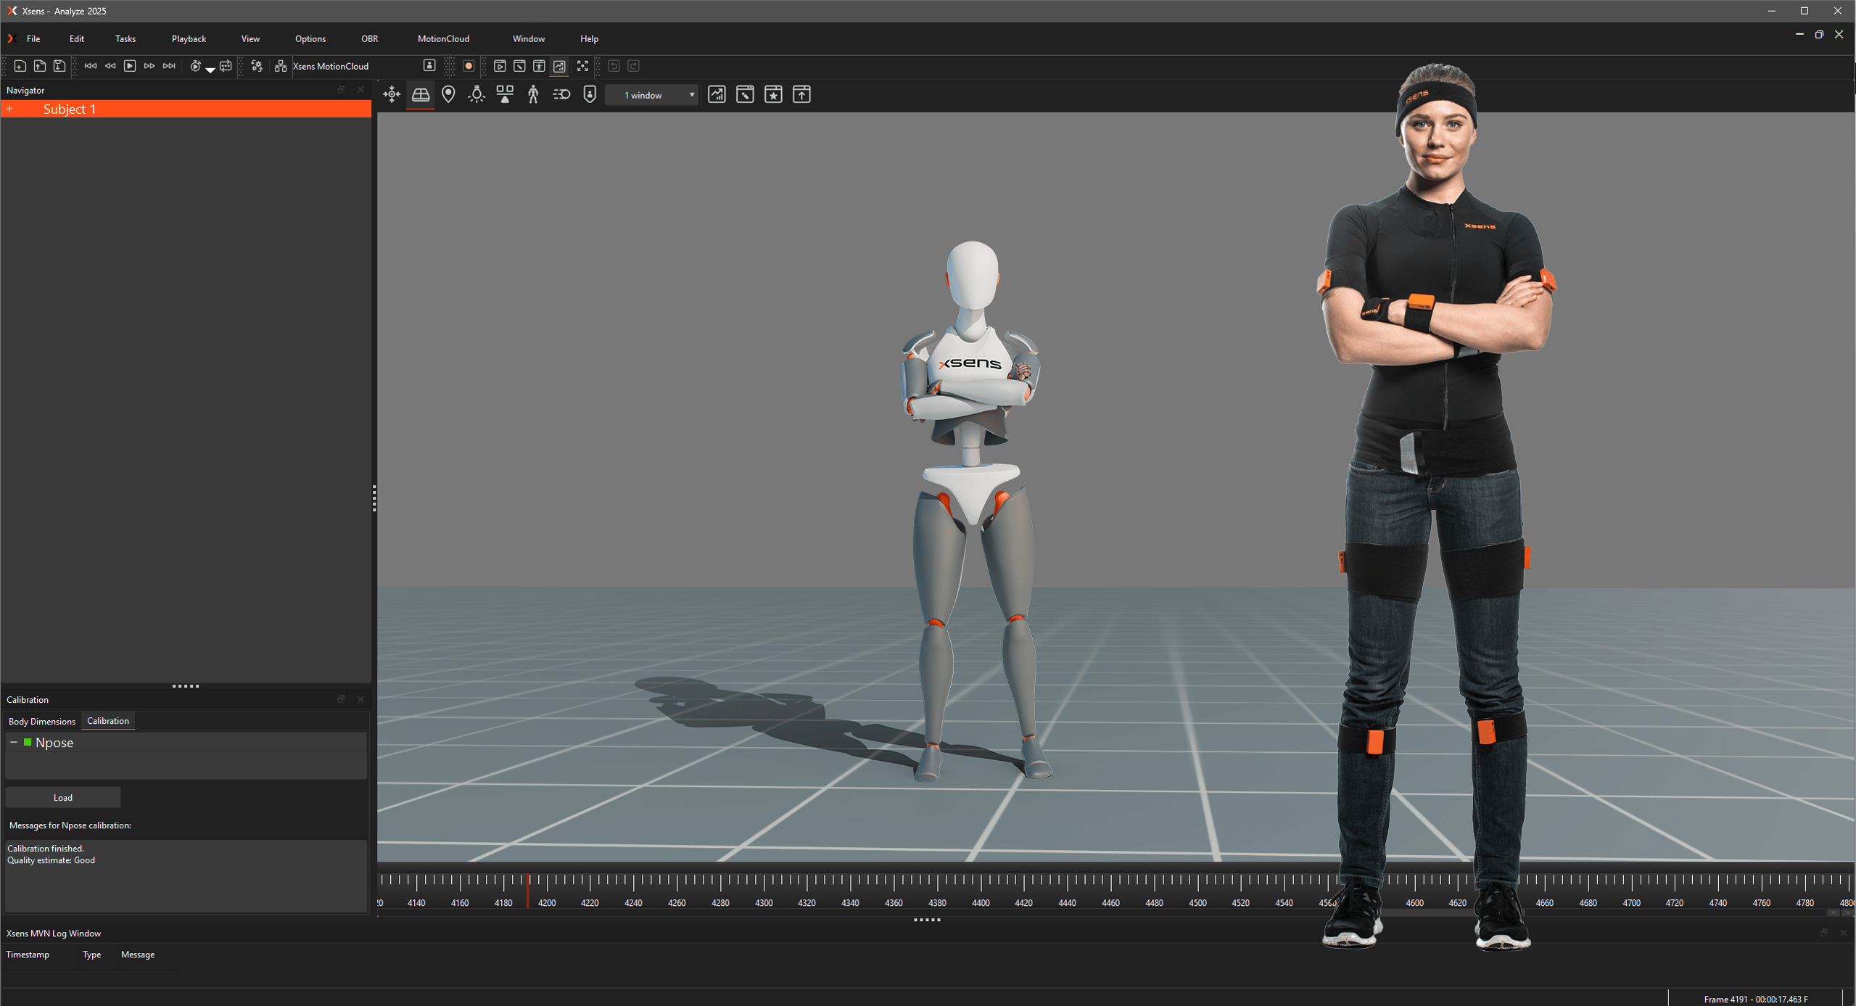The image size is (1856, 1006).
Task: Click the record button in toolbar
Action: [469, 66]
